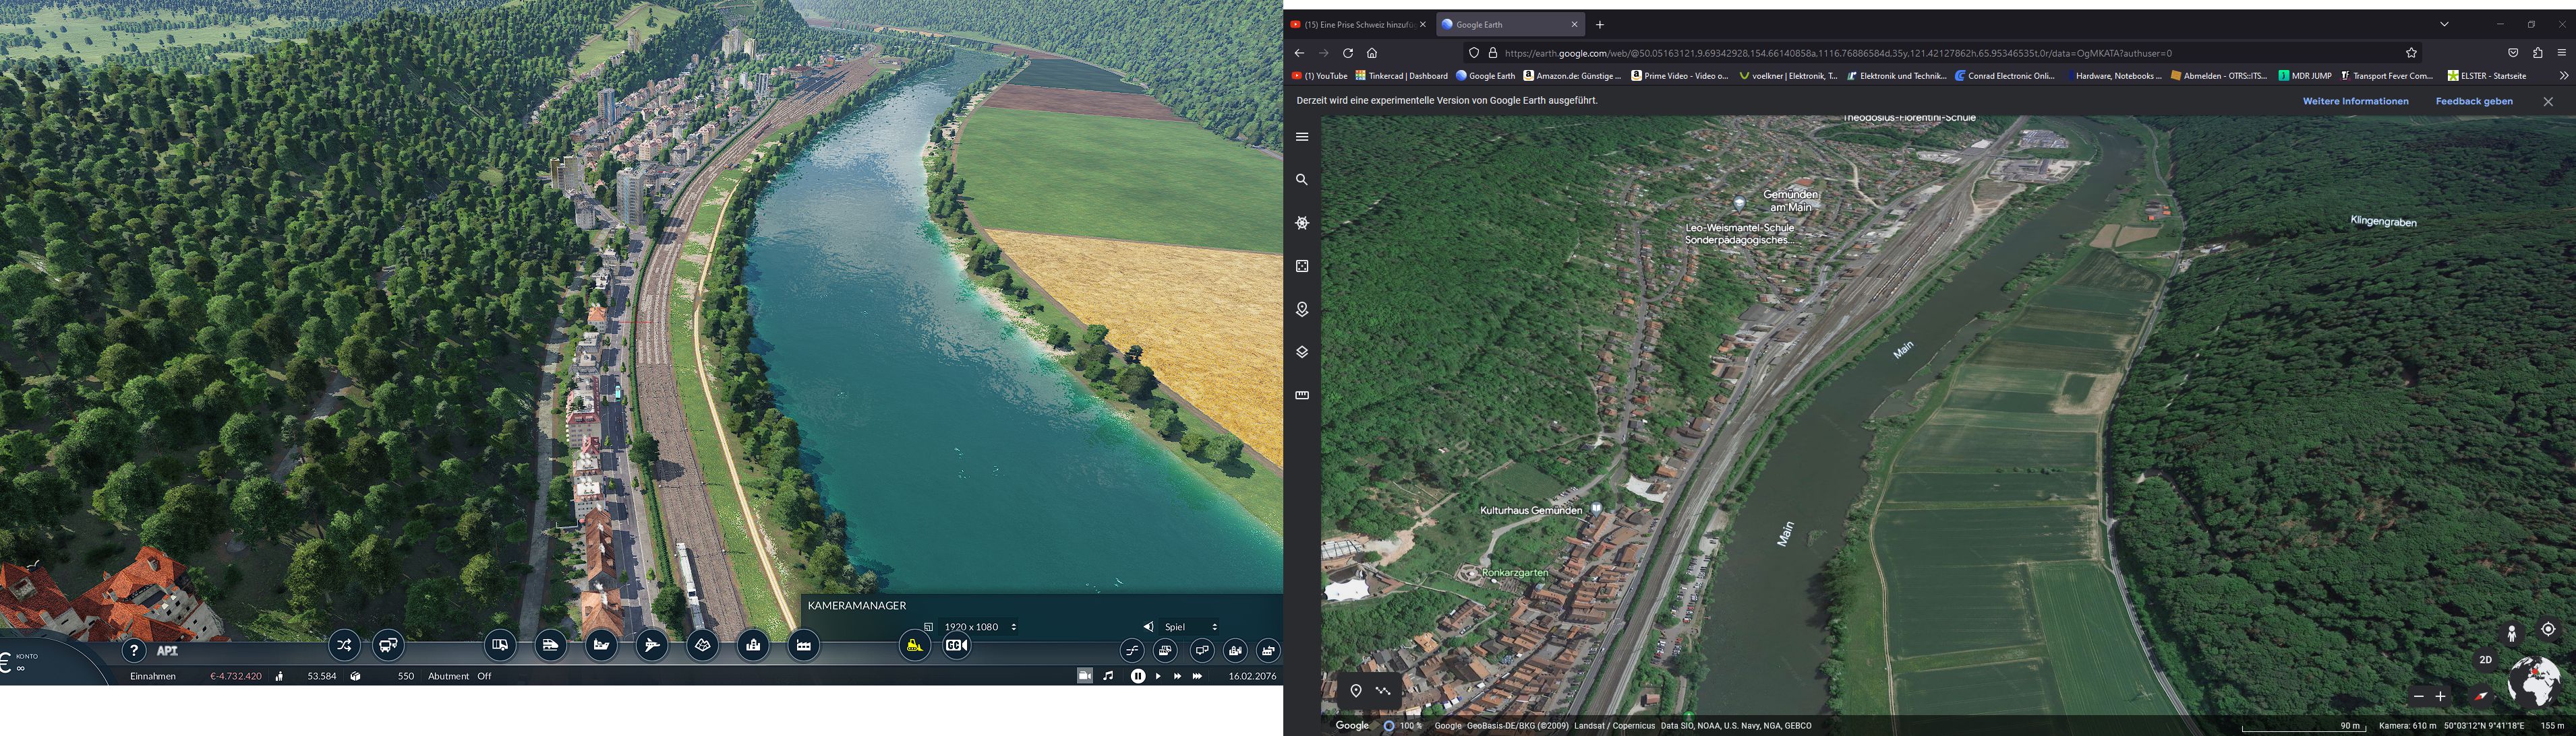Open the vehicle manager bus icon

click(x=388, y=645)
